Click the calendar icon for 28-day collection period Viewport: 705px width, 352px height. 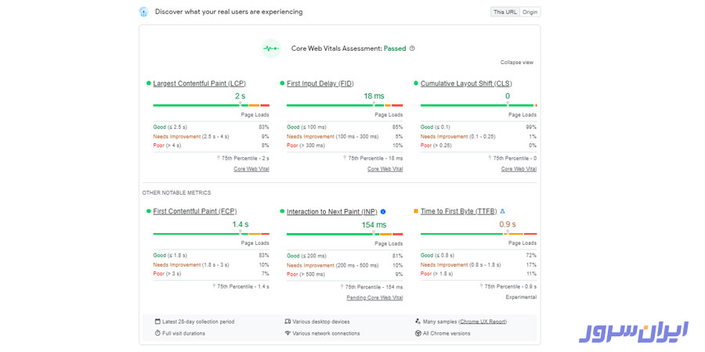pos(157,321)
